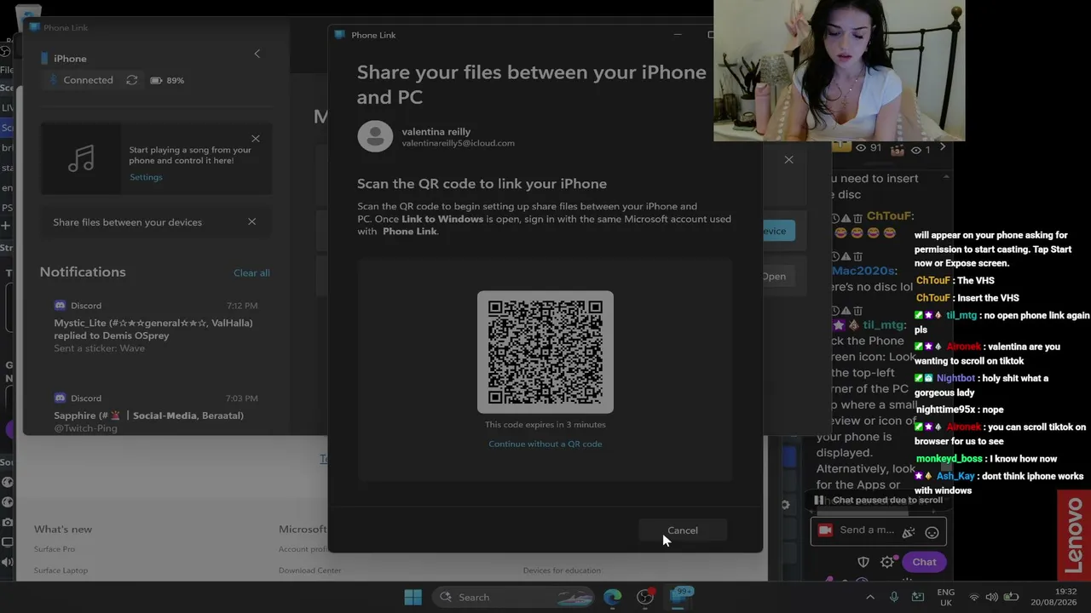The image size is (1091, 613).
Task: Dismiss the music playback tip card
Action: tap(256, 138)
